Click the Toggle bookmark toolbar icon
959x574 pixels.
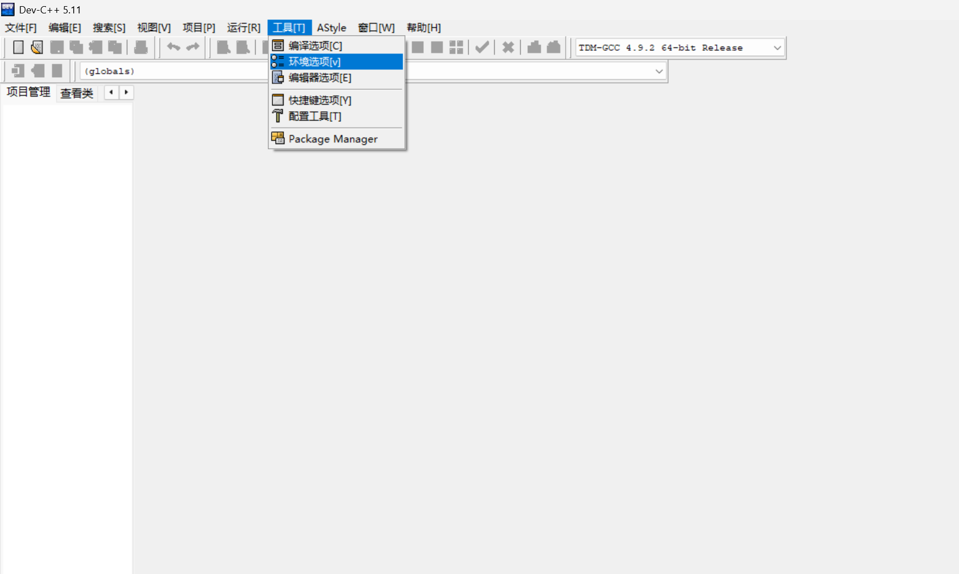(x=38, y=70)
